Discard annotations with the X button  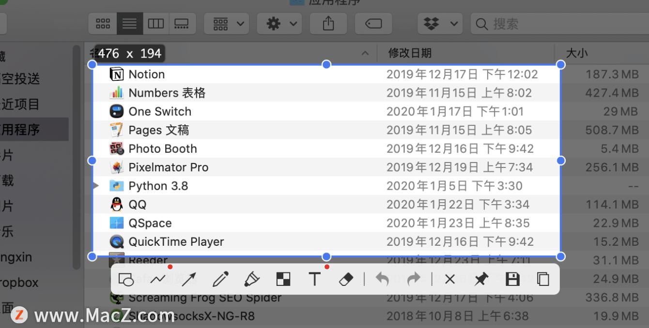pos(450,279)
